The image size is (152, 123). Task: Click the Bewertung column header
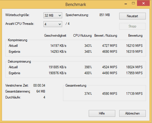[x=135, y=36]
